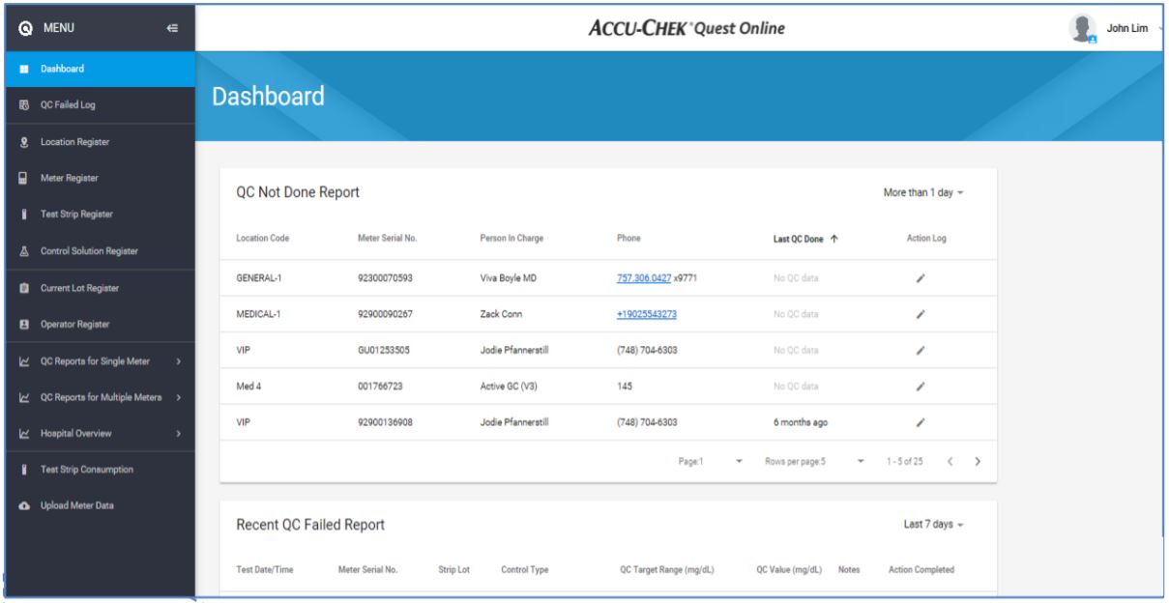Collapse the sidebar with the menu arrow icon
This screenshot has height=603, width=1169.
point(171,29)
